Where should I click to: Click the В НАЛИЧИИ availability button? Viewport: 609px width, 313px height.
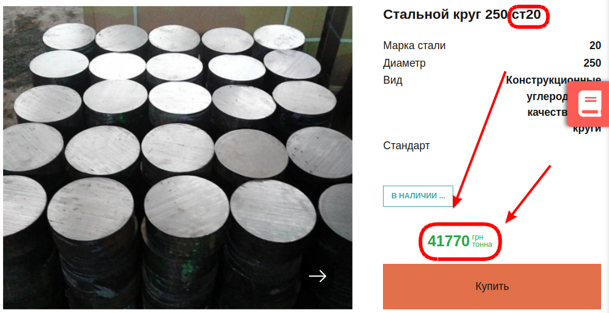418,196
